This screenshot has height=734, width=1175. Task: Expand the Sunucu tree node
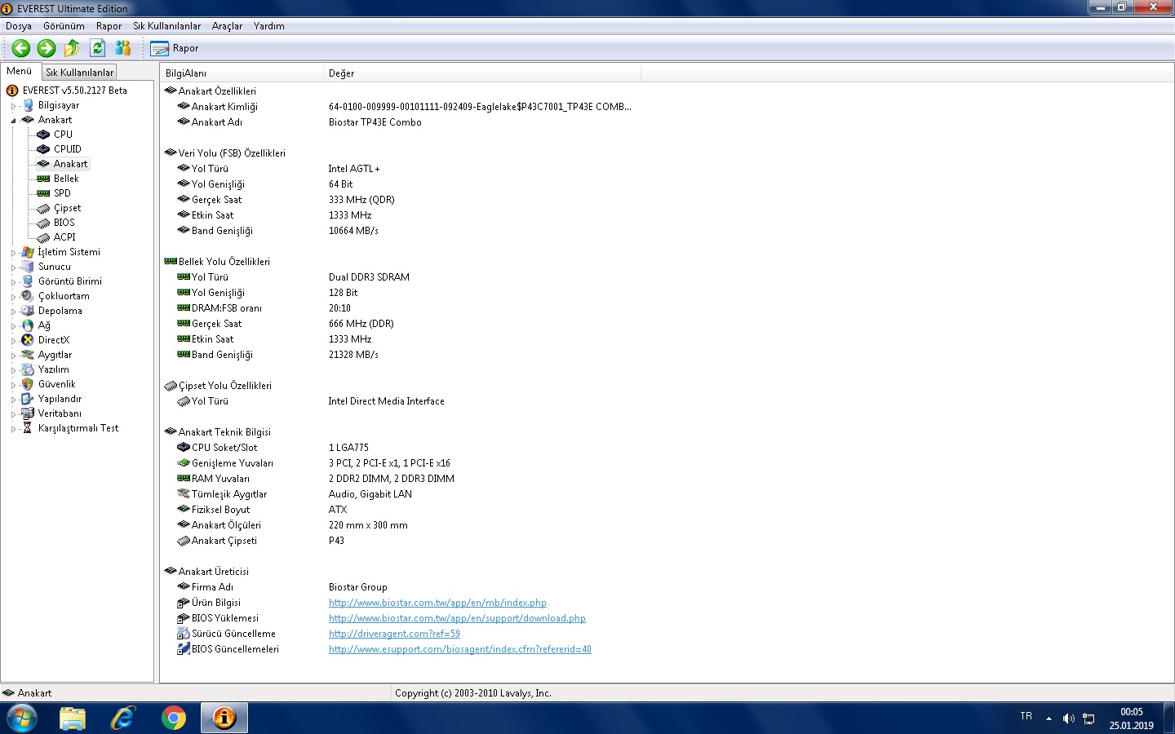tap(13, 267)
